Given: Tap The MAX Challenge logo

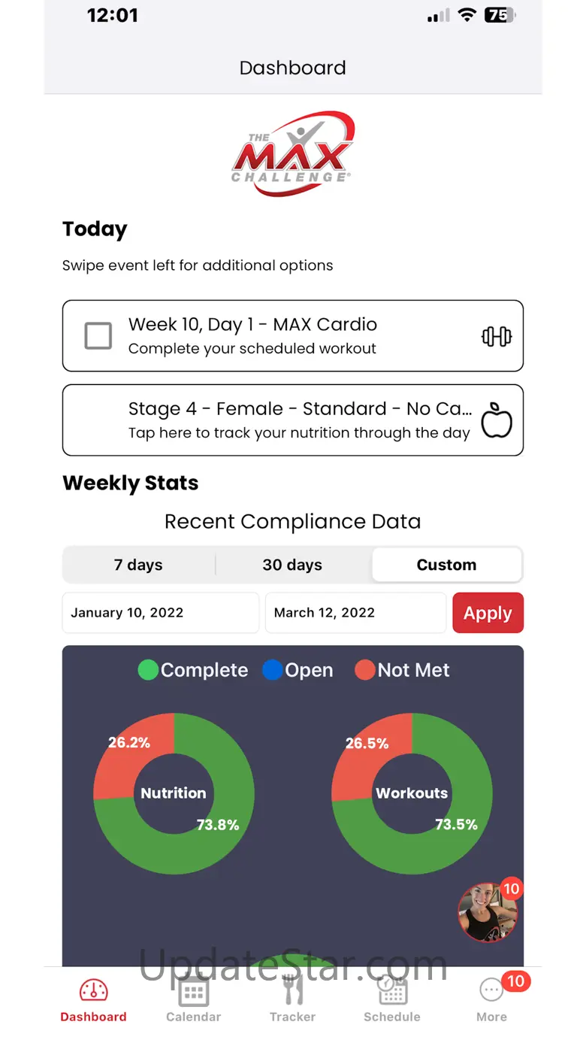Looking at the screenshot, I should [x=292, y=154].
